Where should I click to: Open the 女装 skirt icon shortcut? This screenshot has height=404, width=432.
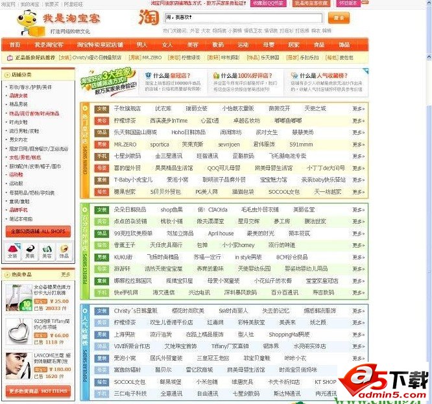coord(13,252)
